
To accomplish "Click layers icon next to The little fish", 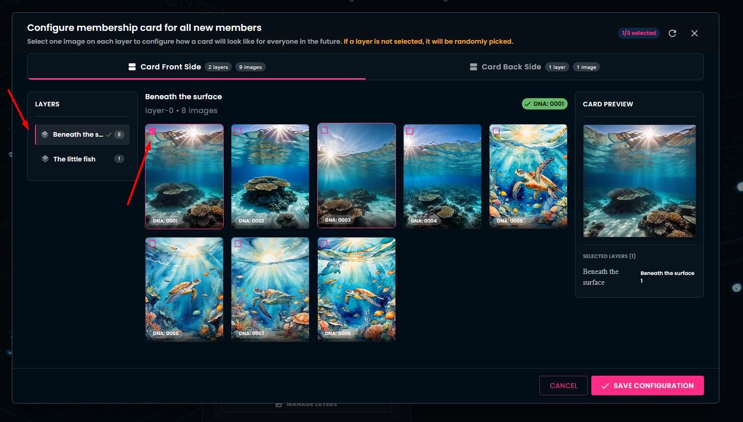I will [45, 159].
